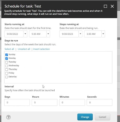Enable the Tuesday checkbox
120x122 pixels.
pos(6,62)
